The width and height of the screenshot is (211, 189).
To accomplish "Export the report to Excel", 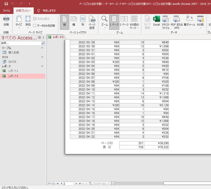I will point(156,21).
